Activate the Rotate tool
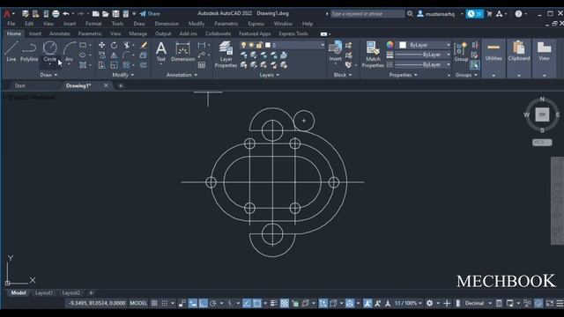Screen dimensions: 564x317 point(114,45)
